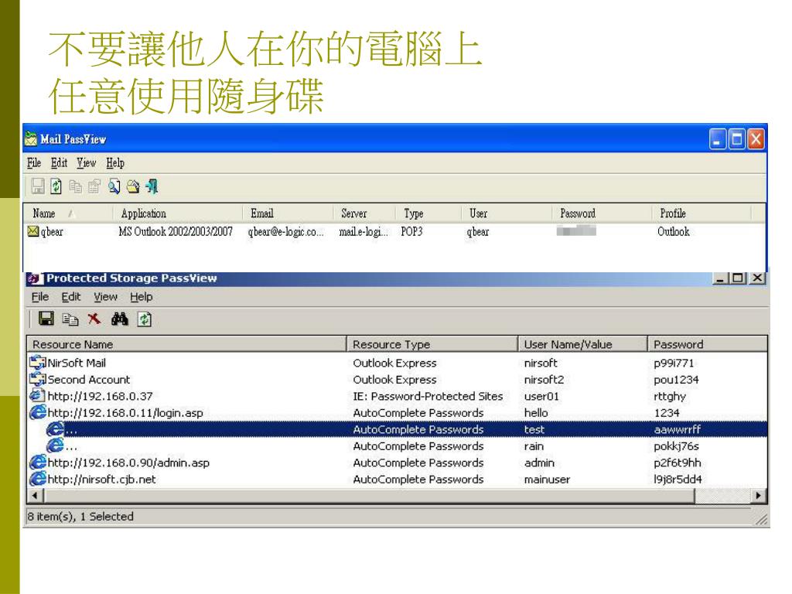Select the NirSoft Mail row
Viewport: 792px width, 594px height.
click(x=398, y=362)
